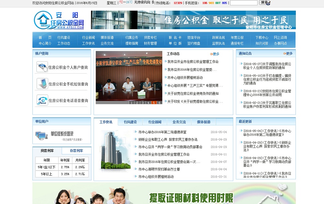324x204 pixels.
Task: Open news 关于放宽住房公积金使用条件的通知
Action: coord(193,94)
